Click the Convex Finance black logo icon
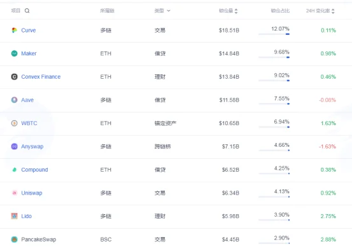The height and width of the screenshot is (251, 352). (x=15, y=77)
